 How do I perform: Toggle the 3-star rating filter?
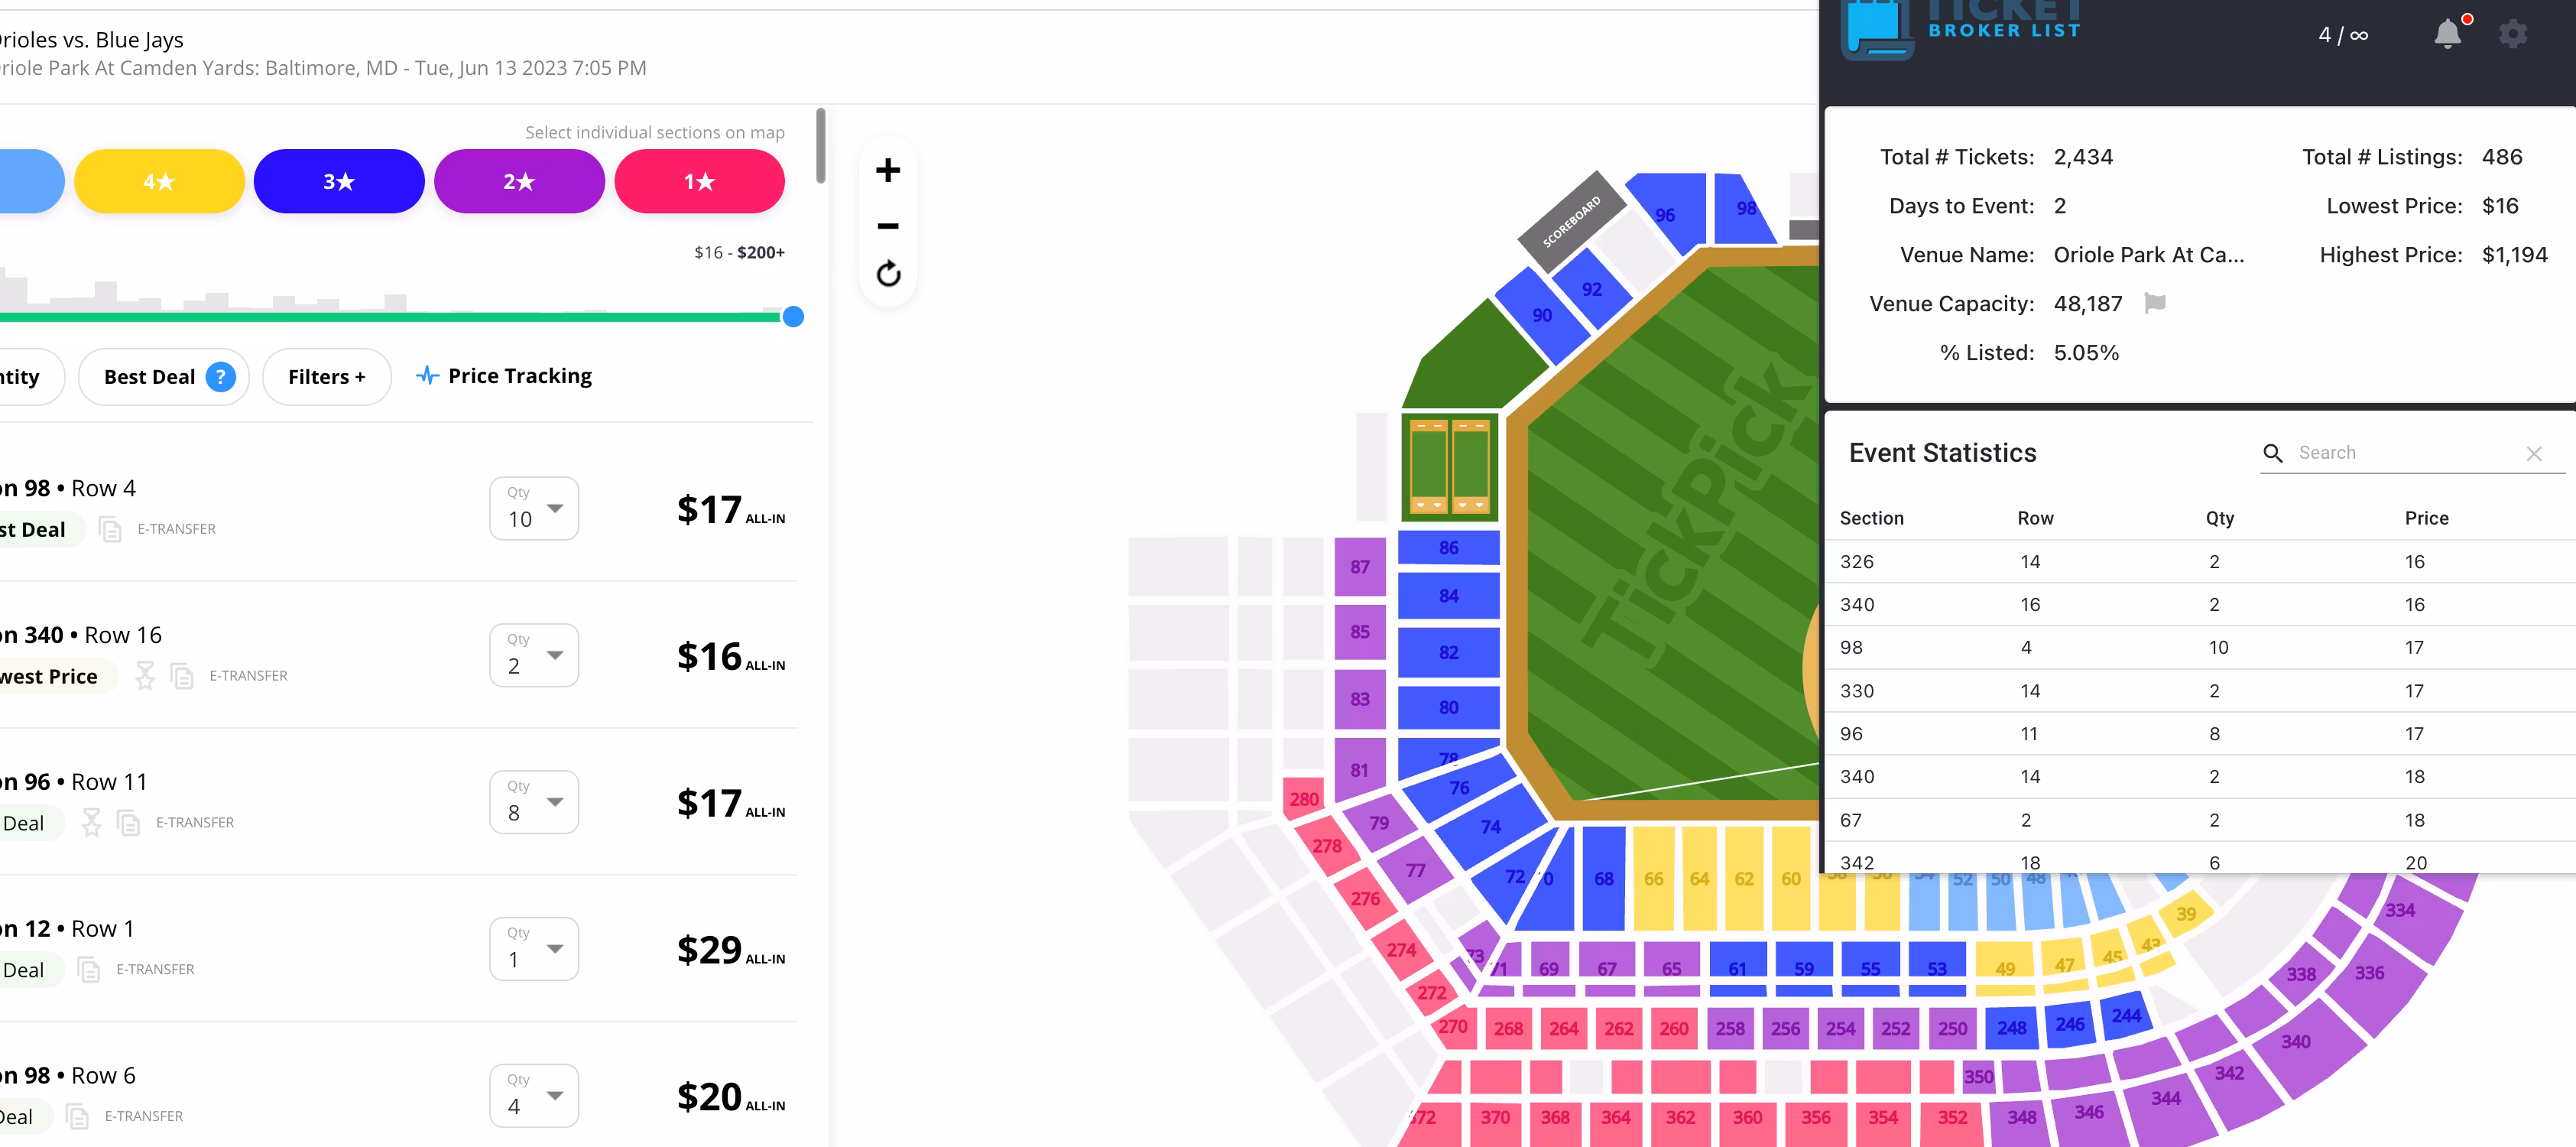coord(339,182)
